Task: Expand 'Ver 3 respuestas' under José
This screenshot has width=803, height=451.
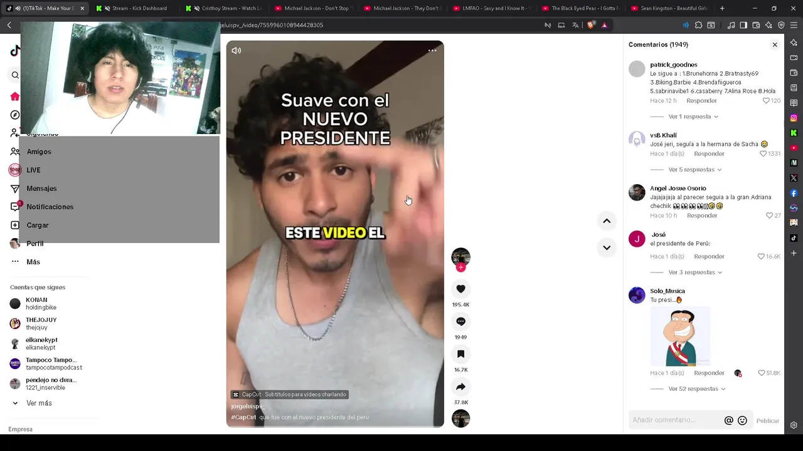Action: click(x=695, y=272)
